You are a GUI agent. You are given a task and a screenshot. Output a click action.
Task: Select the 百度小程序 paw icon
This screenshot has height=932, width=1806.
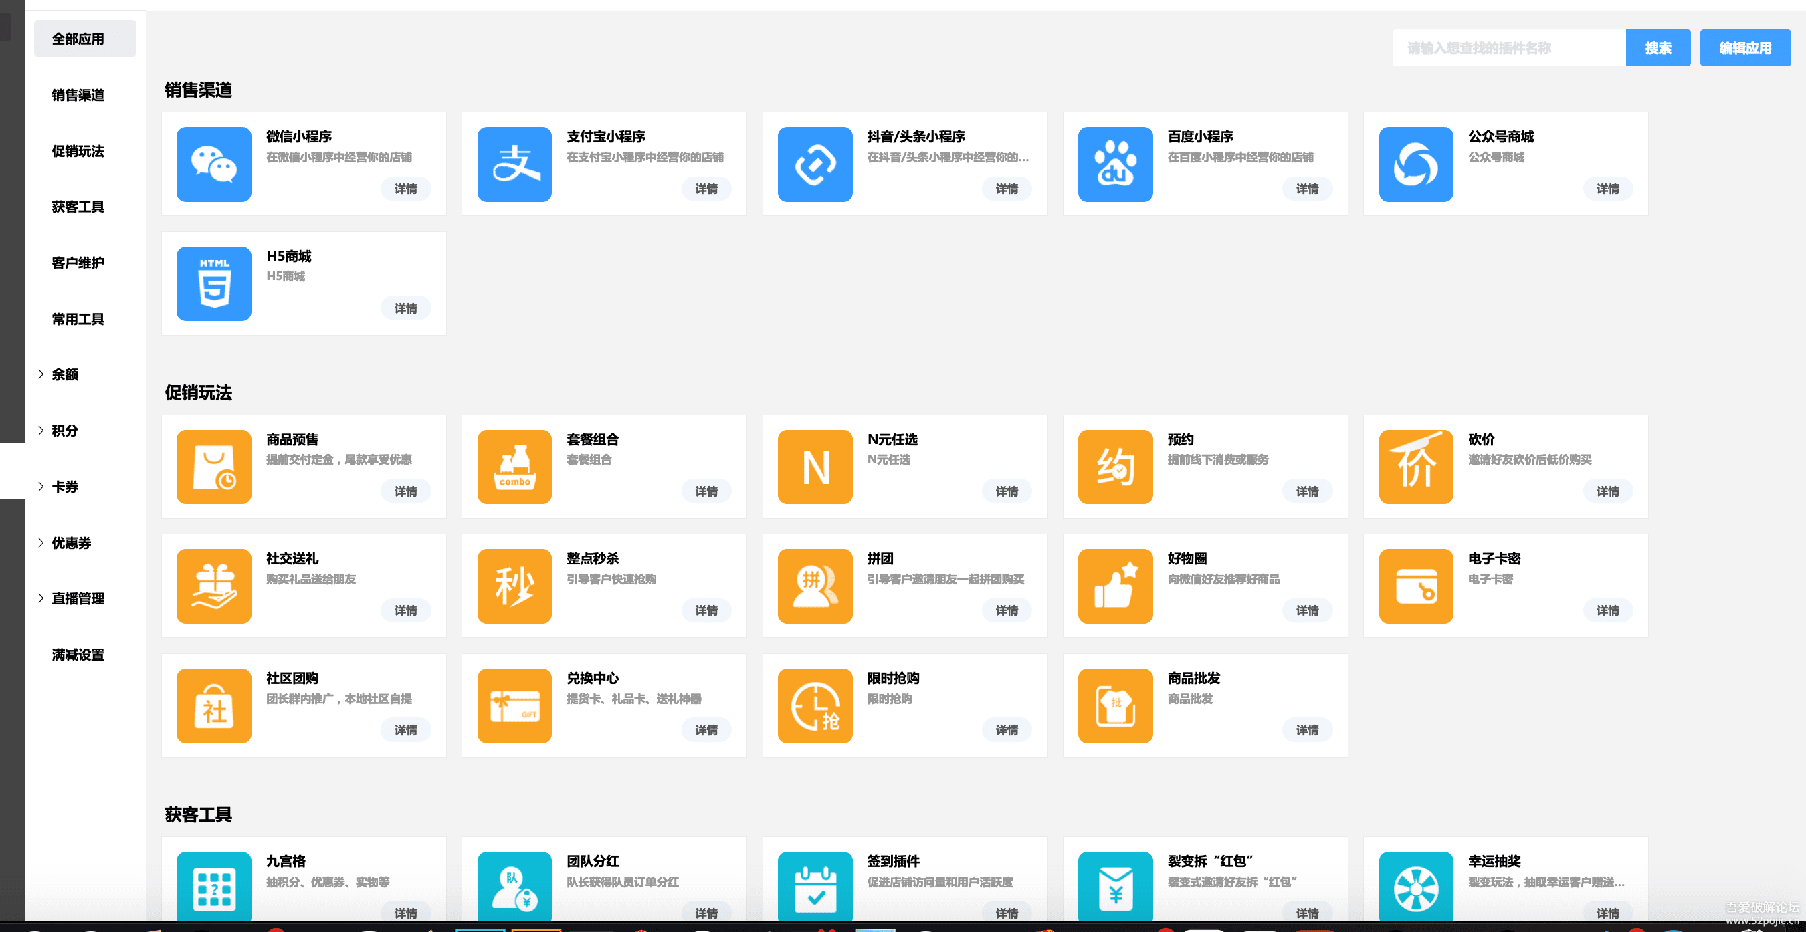pos(1116,164)
